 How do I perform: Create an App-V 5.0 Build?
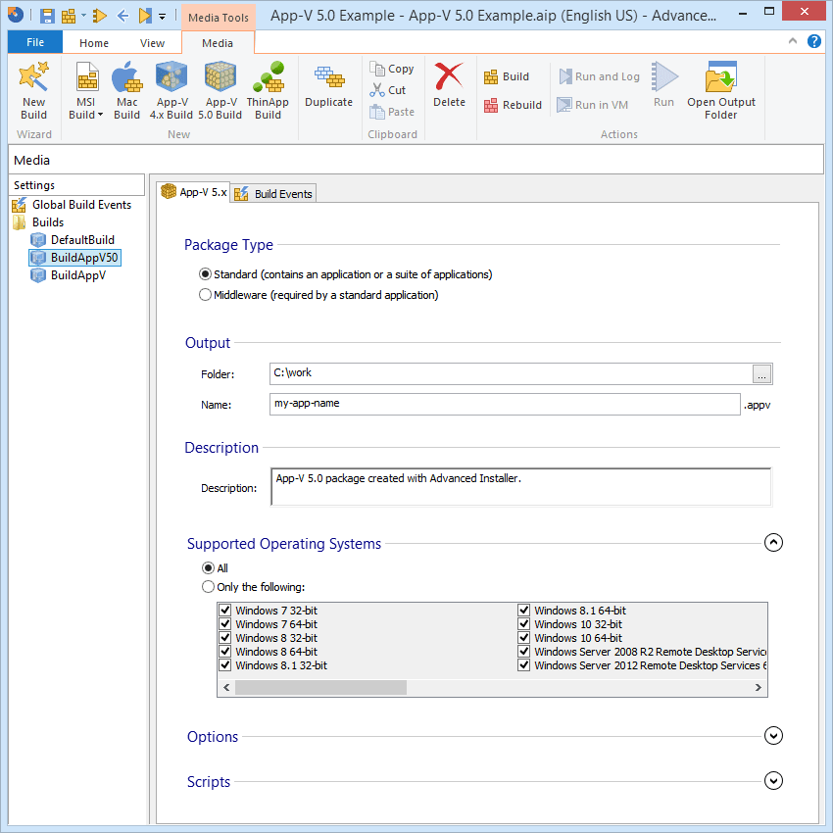[220, 90]
